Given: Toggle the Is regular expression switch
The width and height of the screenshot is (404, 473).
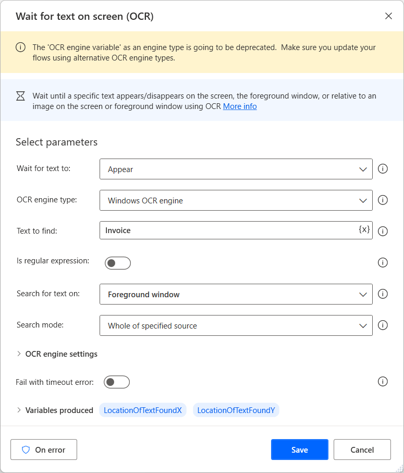Looking at the screenshot, I should point(118,263).
